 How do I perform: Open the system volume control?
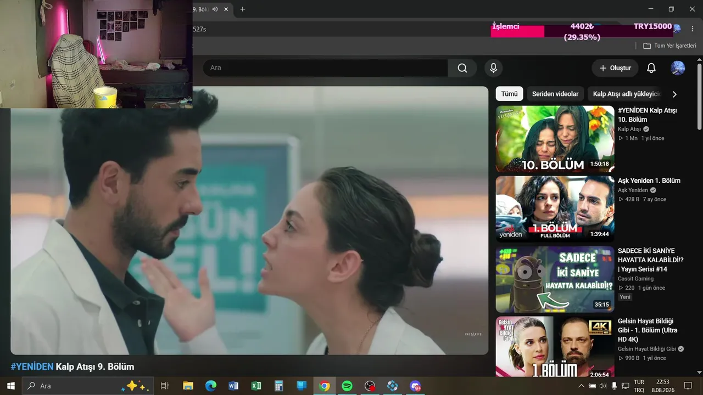pos(603,386)
